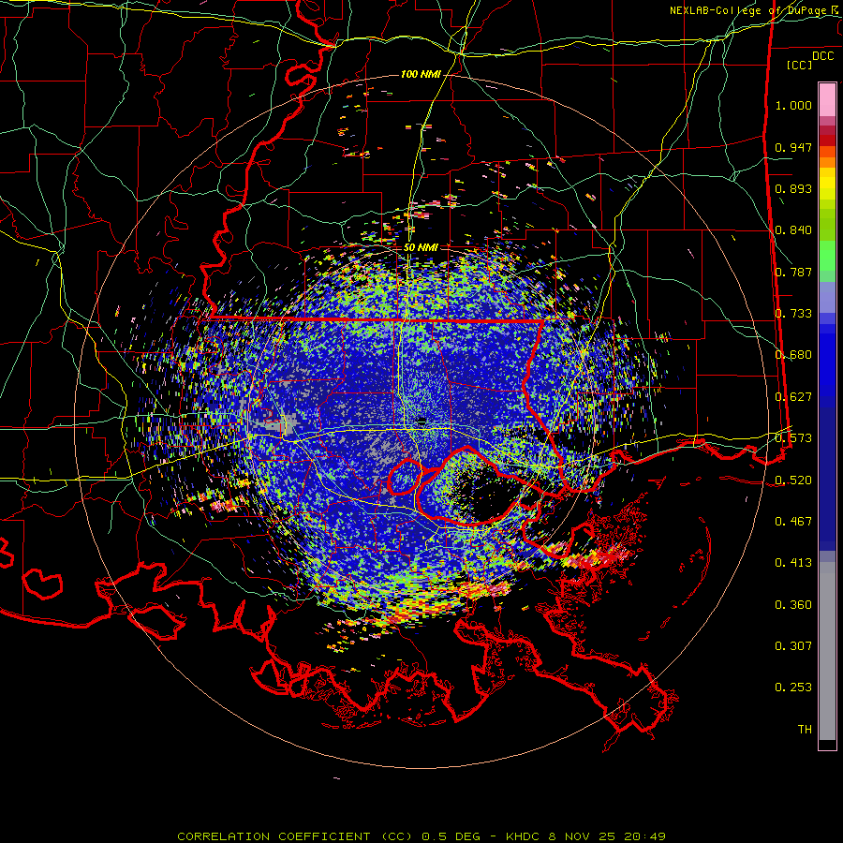Image resolution: width=843 pixels, height=843 pixels.
Task: Click the 50 NMI range ring label
Action: click(x=421, y=247)
